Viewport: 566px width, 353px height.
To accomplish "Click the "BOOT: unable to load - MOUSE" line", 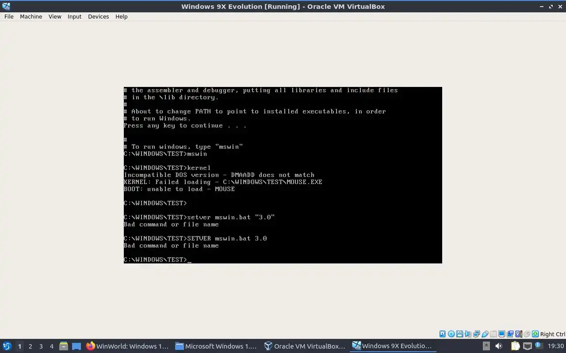I will pos(179,189).
